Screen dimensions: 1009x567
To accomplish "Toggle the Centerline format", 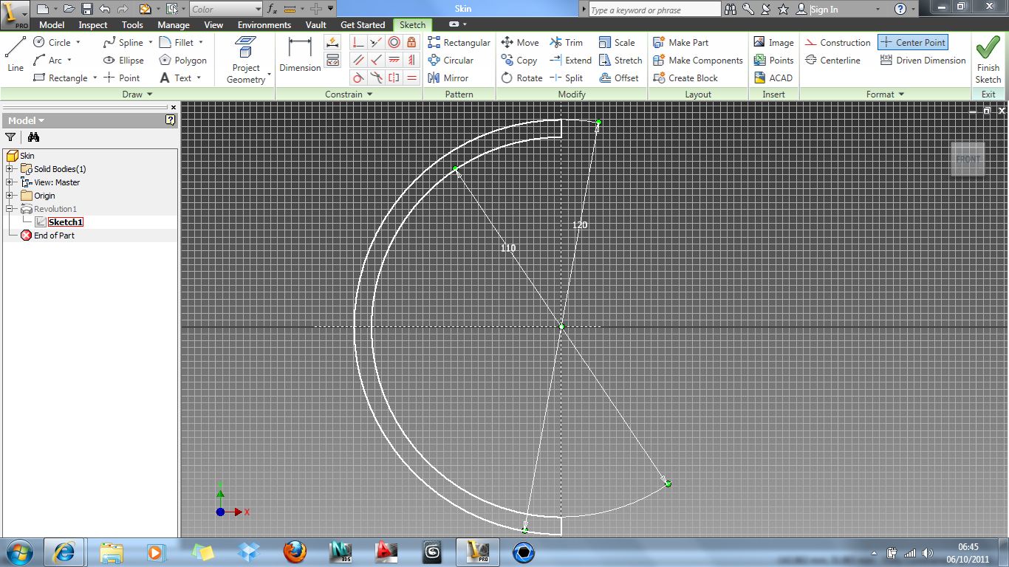I will tap(832, 60).
